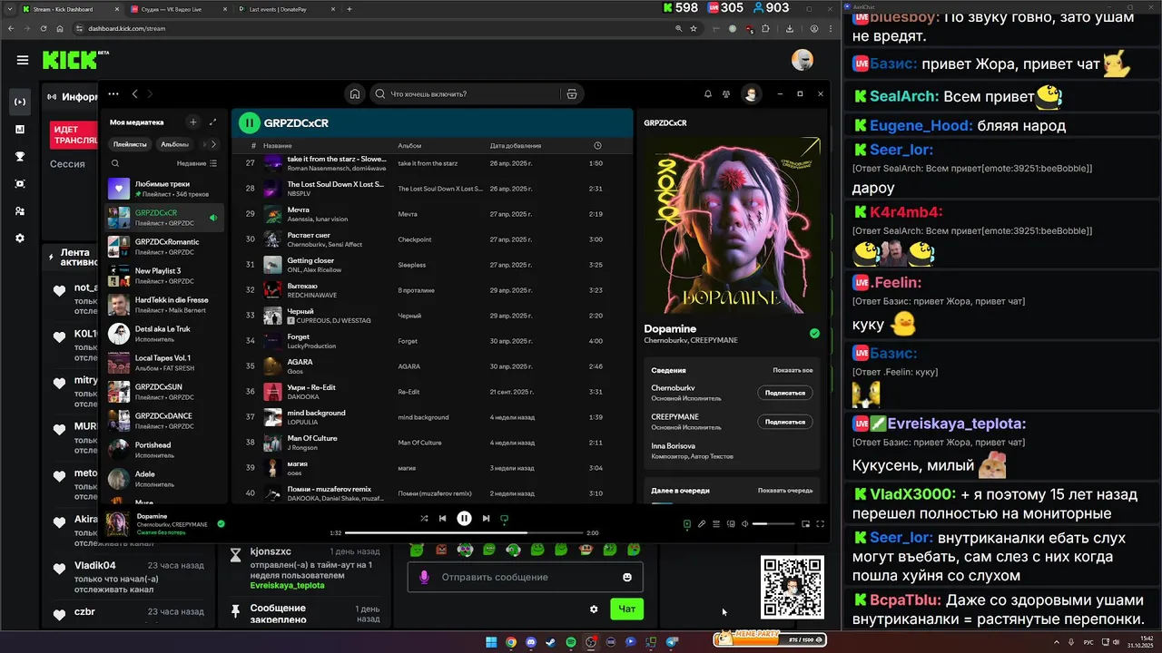Go to Spotify Home

[x=355, y=93]
